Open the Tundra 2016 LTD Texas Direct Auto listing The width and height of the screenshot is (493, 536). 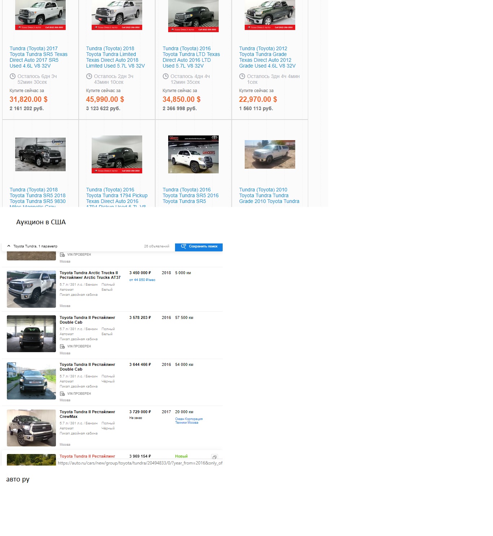click(x=191, y=57)
